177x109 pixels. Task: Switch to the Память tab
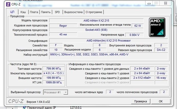tap(46, 12)
